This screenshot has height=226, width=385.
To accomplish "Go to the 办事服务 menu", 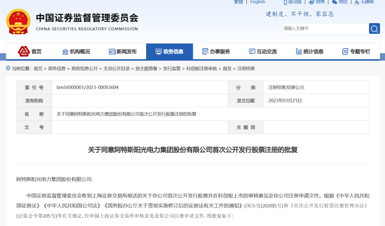I will 216,52.
